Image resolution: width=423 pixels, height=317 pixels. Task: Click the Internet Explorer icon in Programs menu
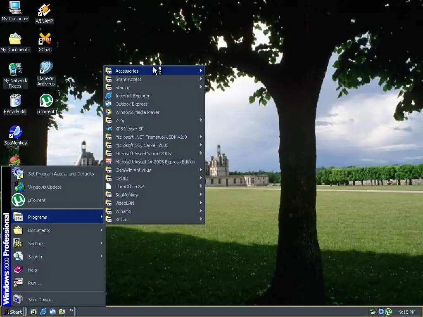[109, 95]
